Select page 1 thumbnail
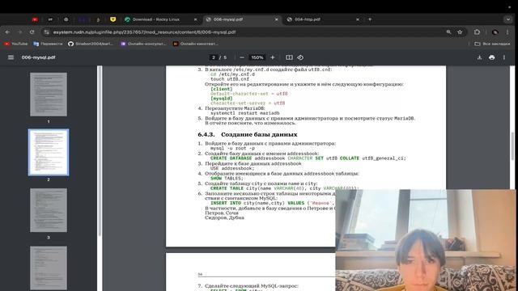Viewport: 518px width, 291px height. tap(49, 95)
